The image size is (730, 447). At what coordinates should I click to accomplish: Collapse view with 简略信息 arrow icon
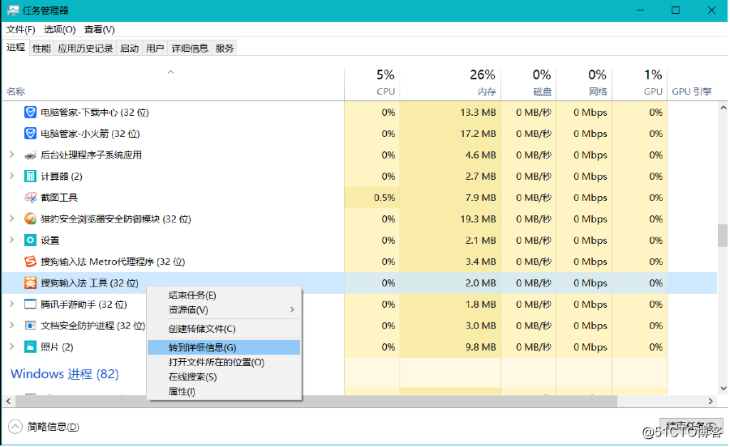coord(15,427)
